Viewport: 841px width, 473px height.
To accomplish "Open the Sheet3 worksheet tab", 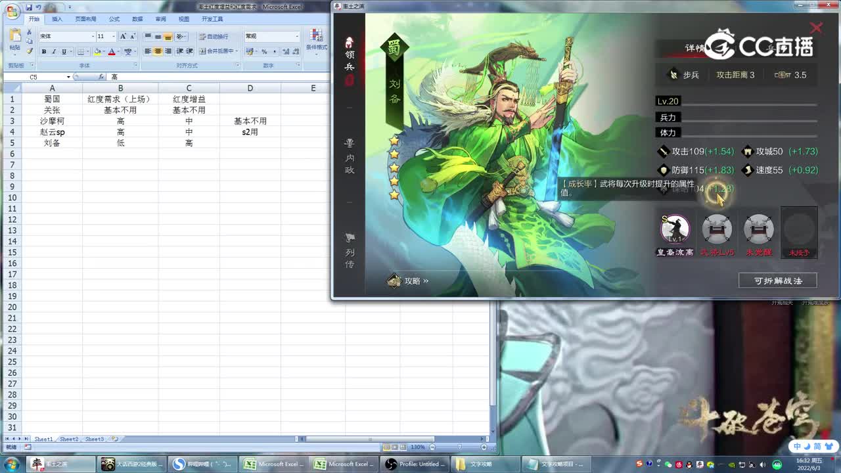I will (x=94, y=439).
